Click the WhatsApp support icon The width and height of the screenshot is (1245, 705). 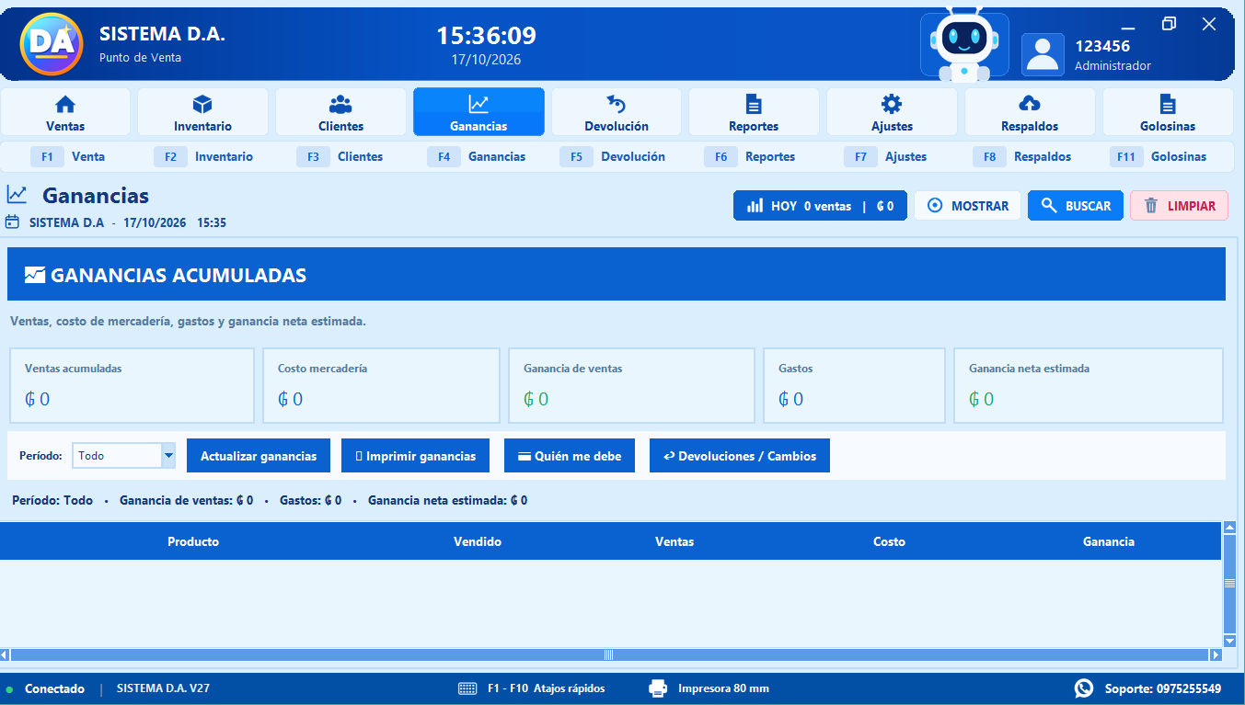[1085, 688]
